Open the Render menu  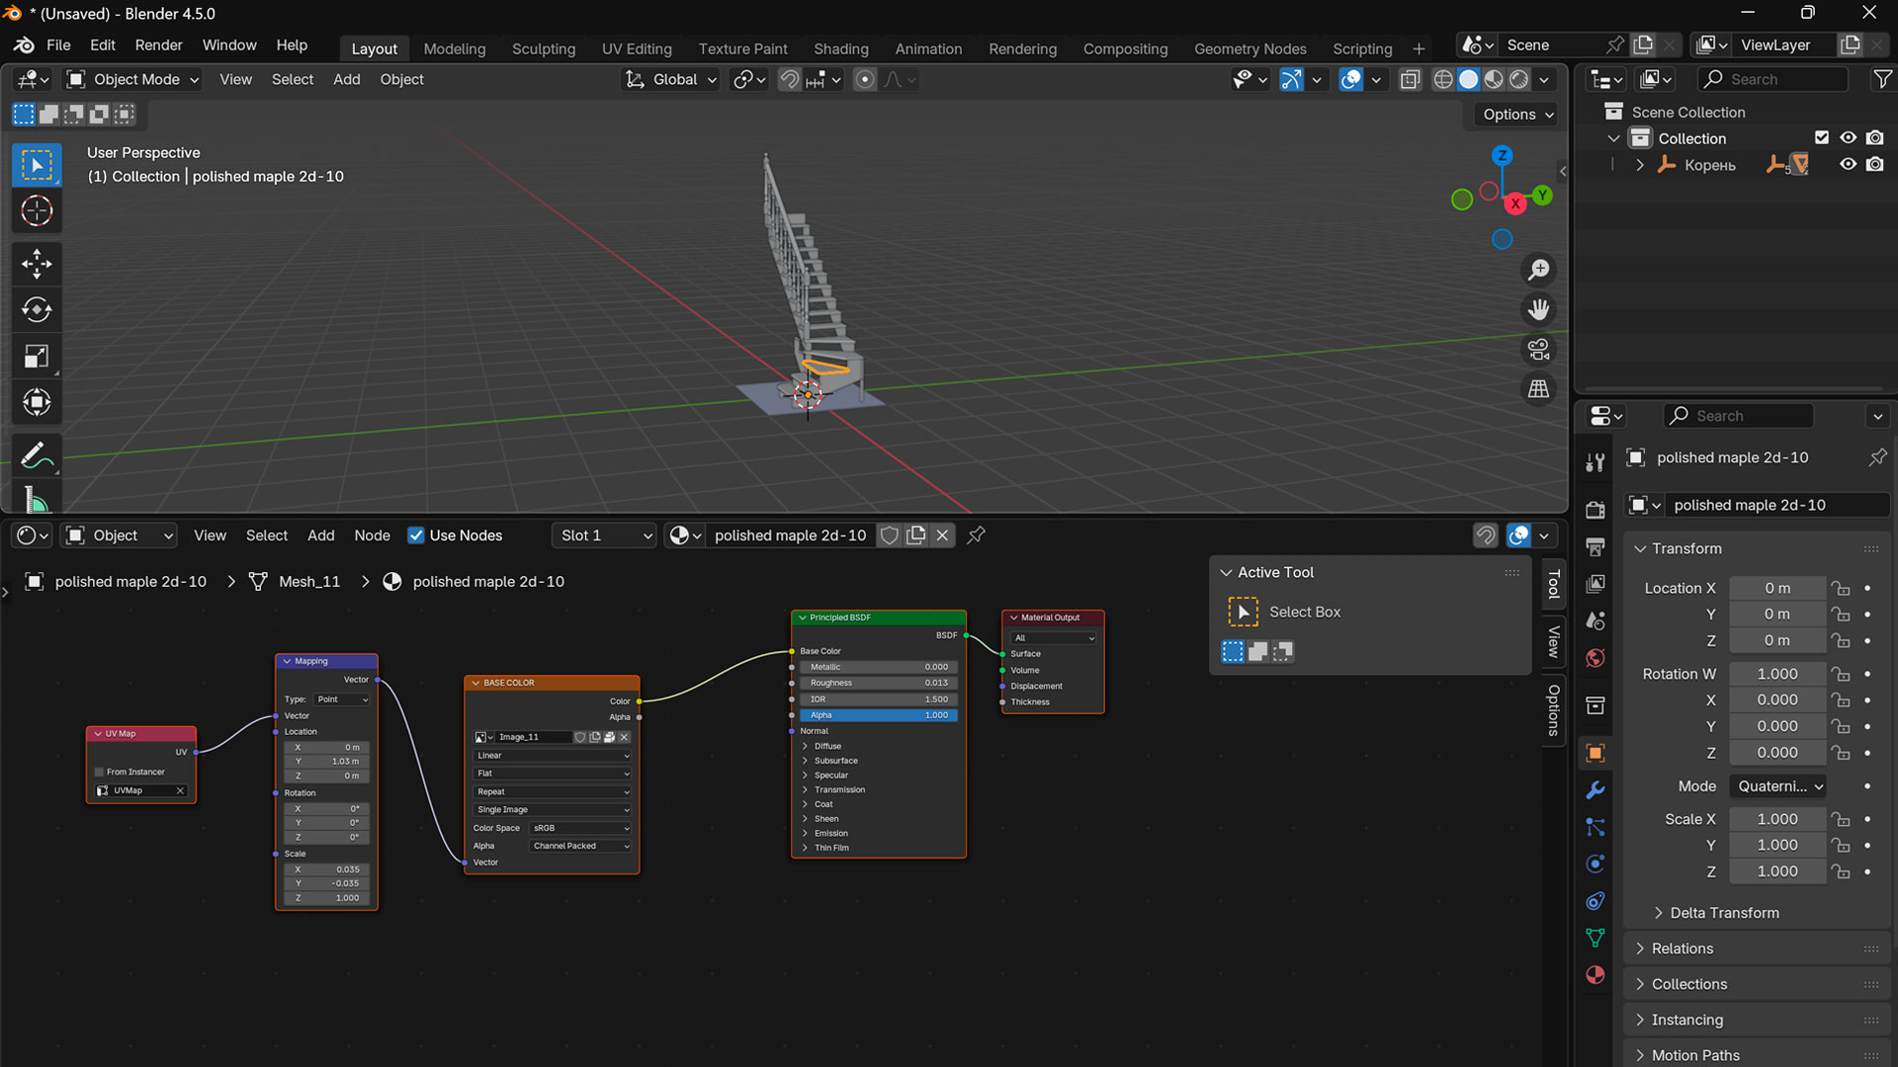coord(158,45)
